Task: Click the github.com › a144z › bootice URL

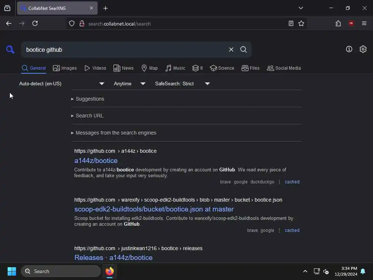Action: [x=115, y=151]
